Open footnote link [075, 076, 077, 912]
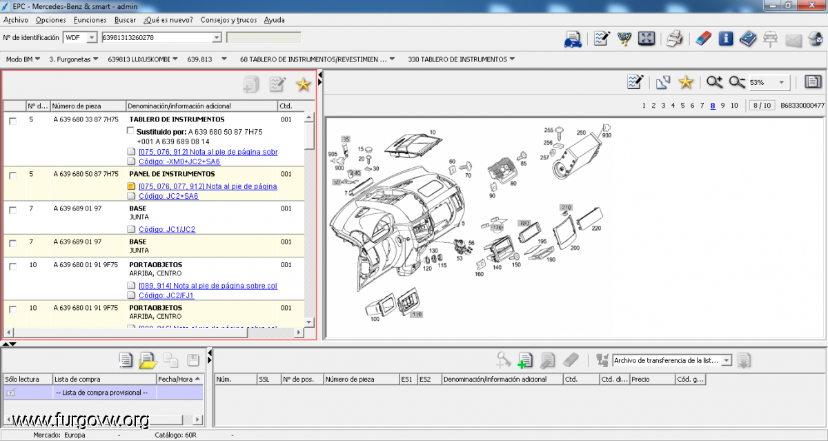The height and width of the screenshot is (441, 828). (208, 186)
